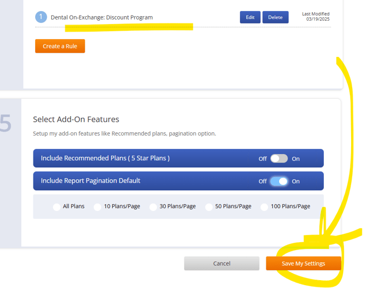The image size is (374, 288).
Task: Select the All Plans radio option
Action: pos(56,207)
